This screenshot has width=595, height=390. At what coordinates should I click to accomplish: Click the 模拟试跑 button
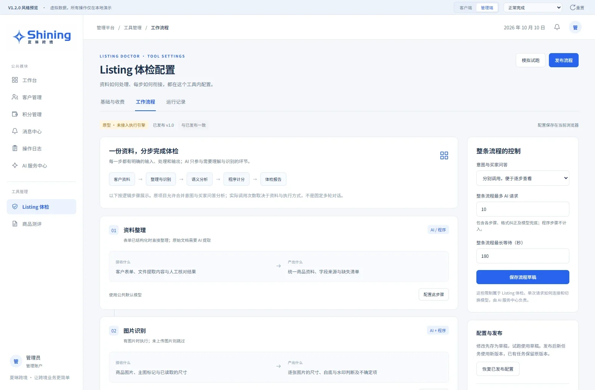pyautogui.click(x=531, y=60)
